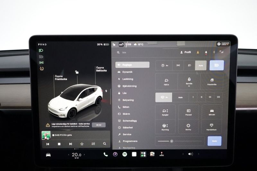This screenshot has width=257, height=171.
Task: Favorite the current station with star icon
Action: 82,144
